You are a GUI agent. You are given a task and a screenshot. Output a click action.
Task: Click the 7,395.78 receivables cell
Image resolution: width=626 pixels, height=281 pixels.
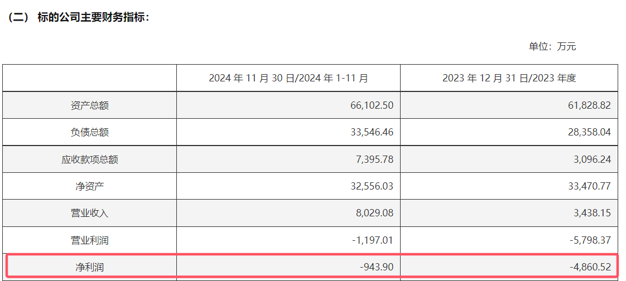click(x=375, y=159)
